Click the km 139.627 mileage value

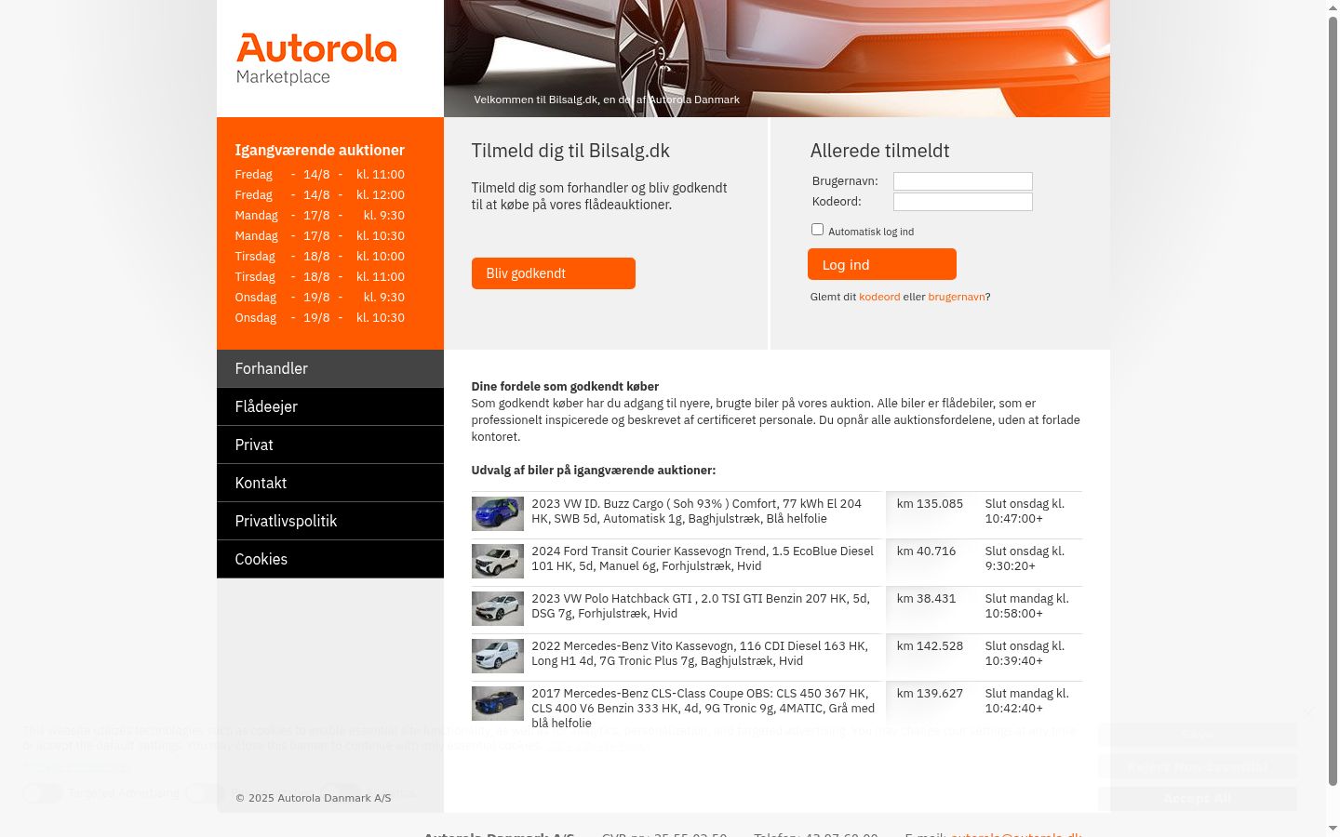pyautogui.click(x=930, y=694)
